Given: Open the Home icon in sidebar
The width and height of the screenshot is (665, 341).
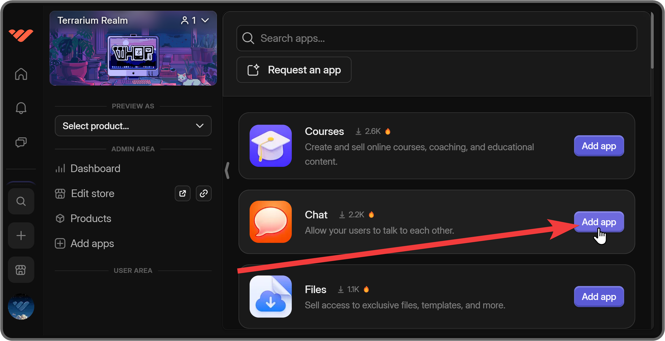Looking at the screenshot, I should tap(21, 74).
